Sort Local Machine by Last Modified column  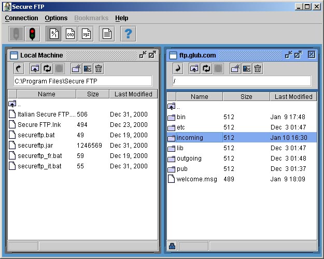[x=133, y=94]
